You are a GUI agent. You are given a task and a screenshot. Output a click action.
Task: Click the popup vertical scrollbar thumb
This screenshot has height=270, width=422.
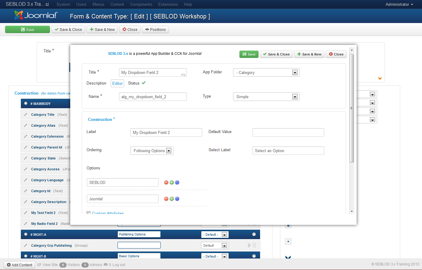coord(351,108)
